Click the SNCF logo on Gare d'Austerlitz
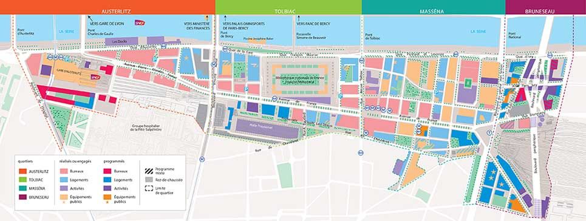Image resolution: width=586 pixels, height=221 pixels. click(x=96, y=77)
